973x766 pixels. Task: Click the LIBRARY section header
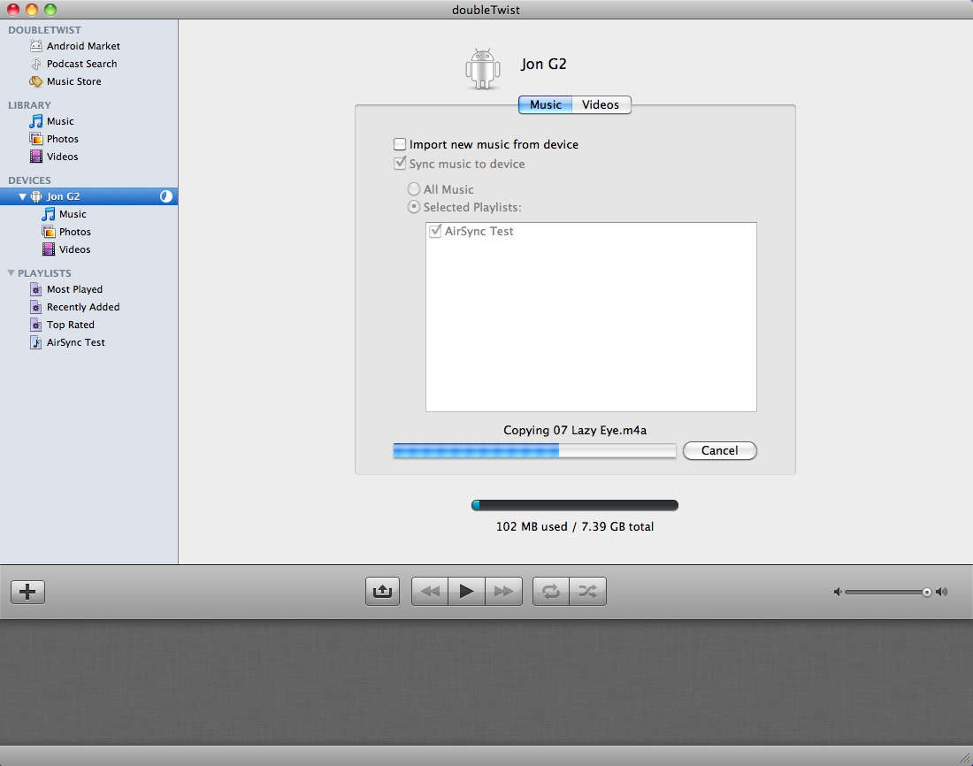(30, 105)
